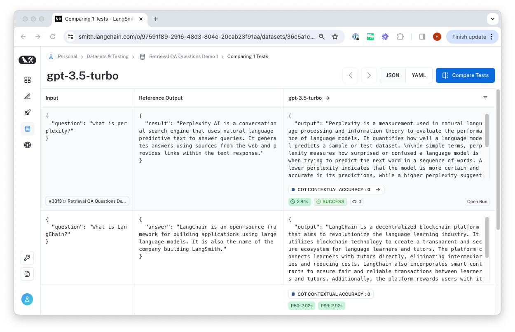This screenshot has width=515, height=332.
Task: Click the browser back arrow
Action: [x=23, y=37]
